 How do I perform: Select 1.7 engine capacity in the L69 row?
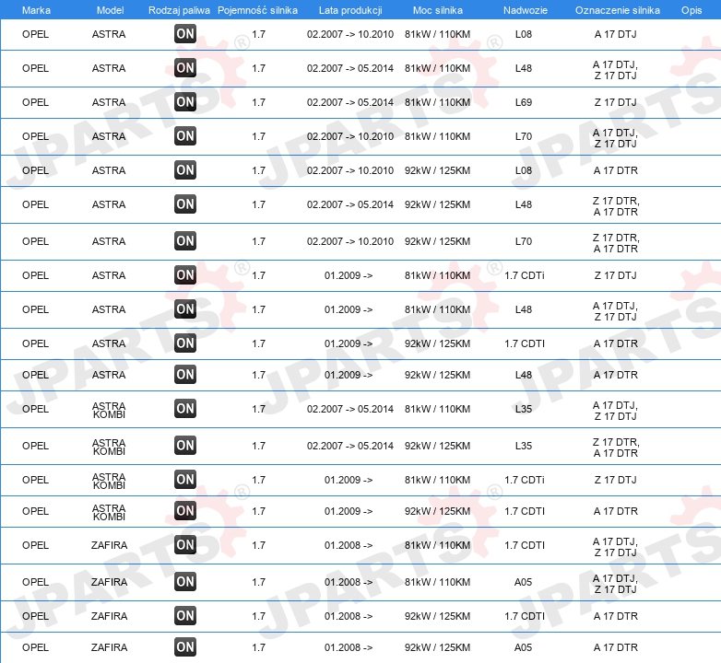coord(258,102)
